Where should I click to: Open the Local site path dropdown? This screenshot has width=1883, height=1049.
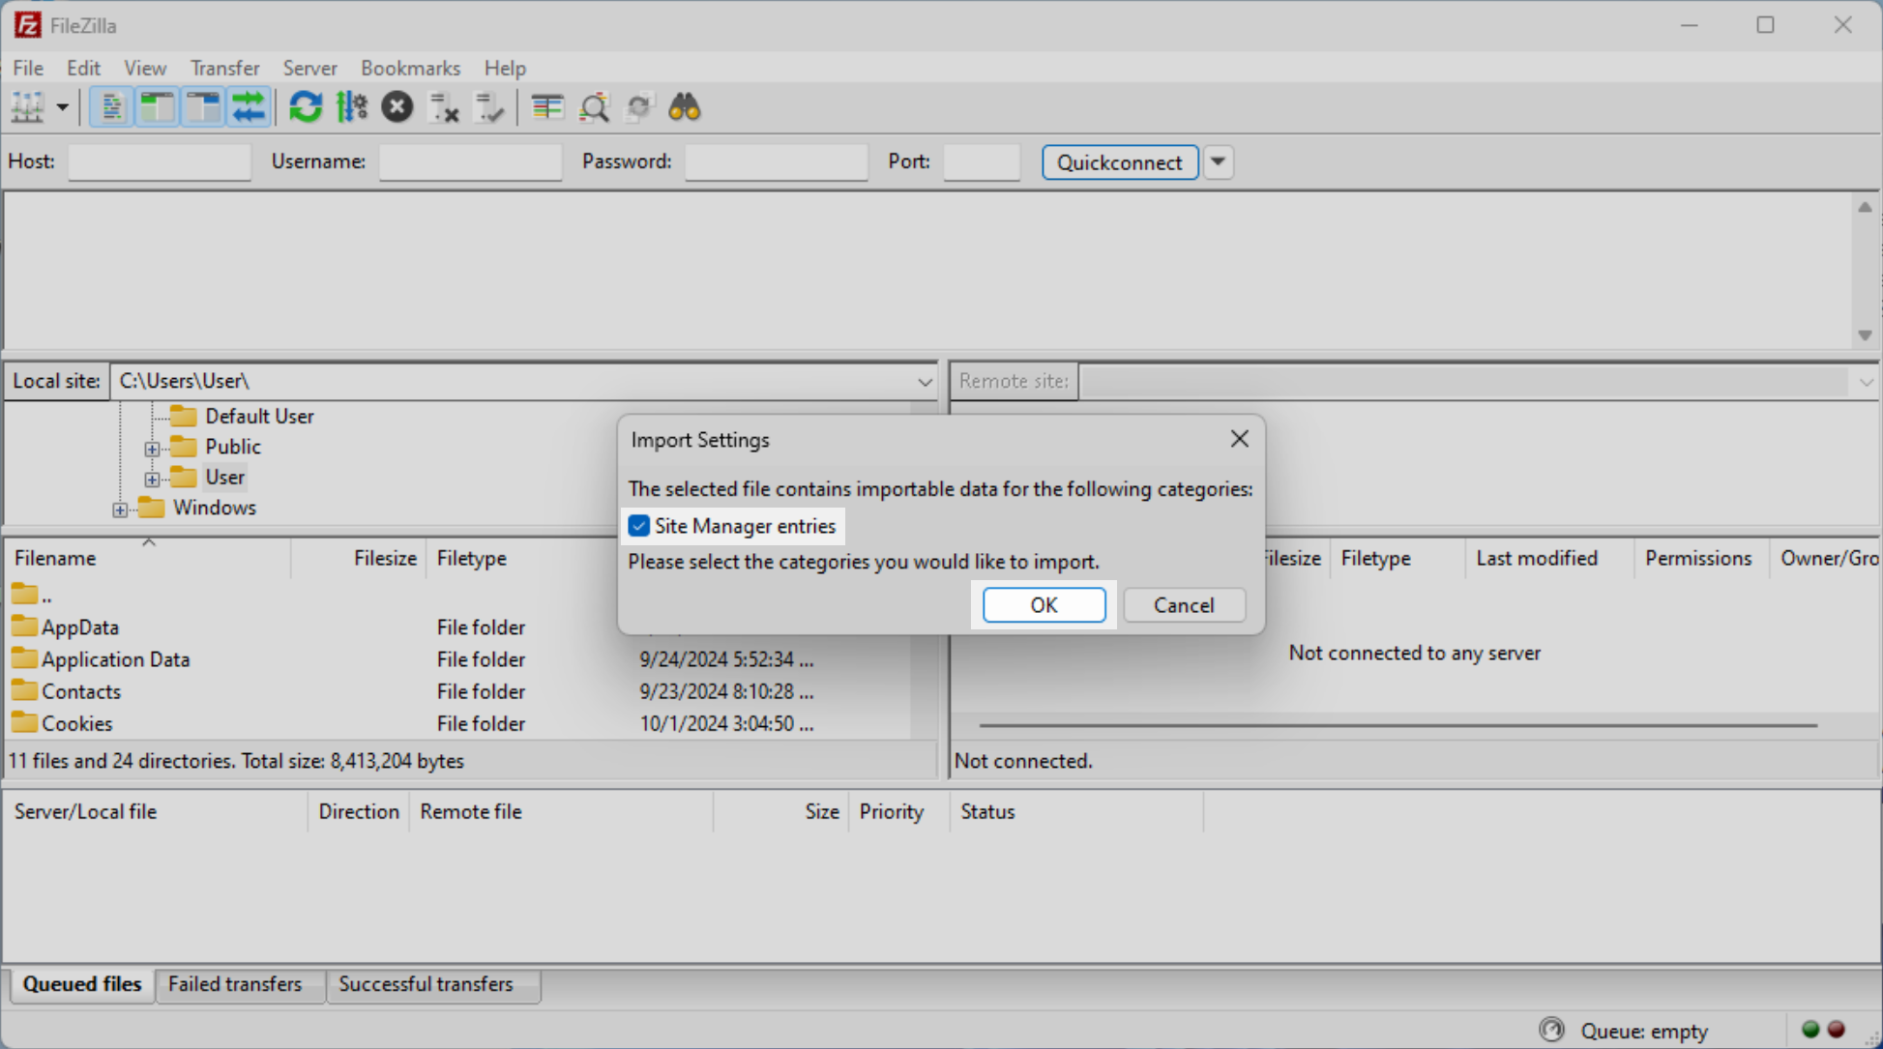[x=924, y=381]
